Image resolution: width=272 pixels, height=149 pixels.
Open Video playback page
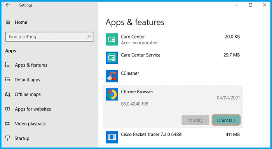click(30, 124)
